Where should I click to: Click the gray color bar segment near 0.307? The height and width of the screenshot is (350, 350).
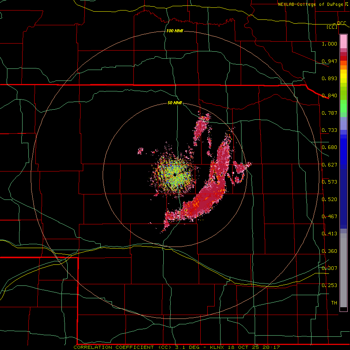point(343,270)
